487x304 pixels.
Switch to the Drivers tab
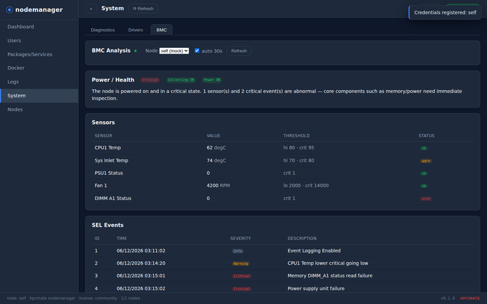[x=136, y=30]
